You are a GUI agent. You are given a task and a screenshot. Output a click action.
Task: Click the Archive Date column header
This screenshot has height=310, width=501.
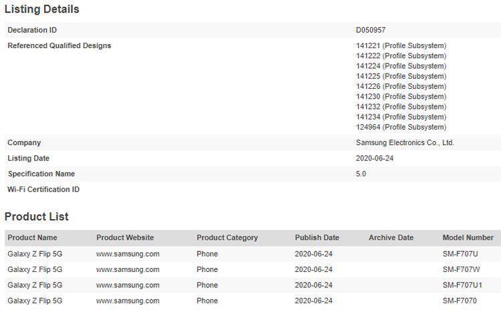391,238
